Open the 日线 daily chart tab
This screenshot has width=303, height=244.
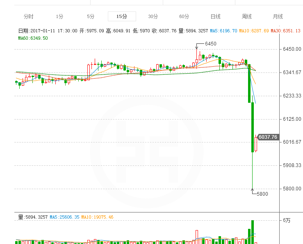[216, 17]
